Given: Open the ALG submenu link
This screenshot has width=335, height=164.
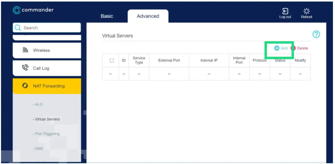Looking at the screenshot, I should coord(38,104).
